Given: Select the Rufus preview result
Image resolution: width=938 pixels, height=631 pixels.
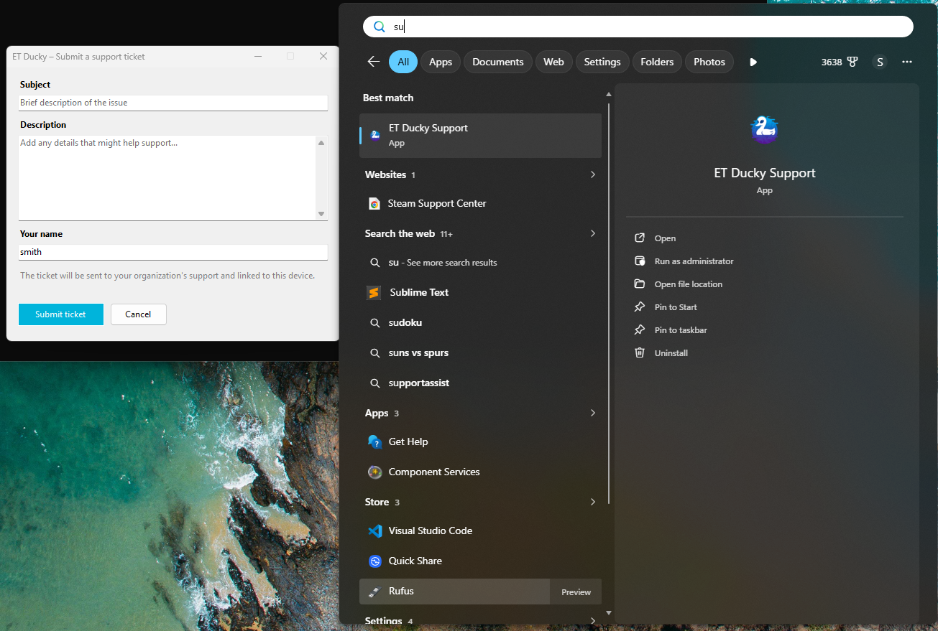Looking at the screenshot, I should tap(400, 592).
